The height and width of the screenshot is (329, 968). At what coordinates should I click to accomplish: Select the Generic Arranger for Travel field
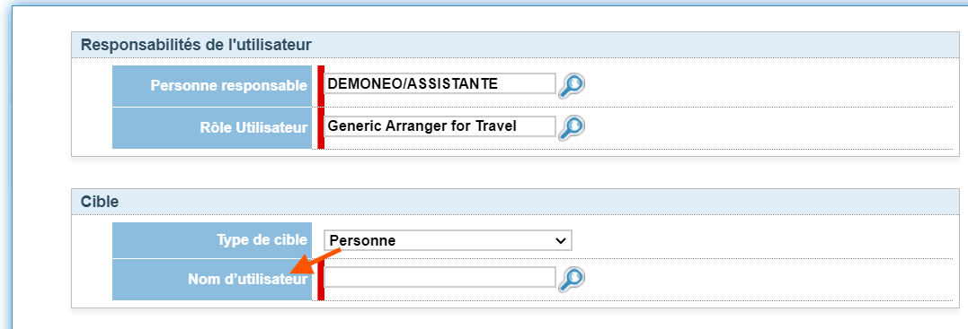(440, 126)
